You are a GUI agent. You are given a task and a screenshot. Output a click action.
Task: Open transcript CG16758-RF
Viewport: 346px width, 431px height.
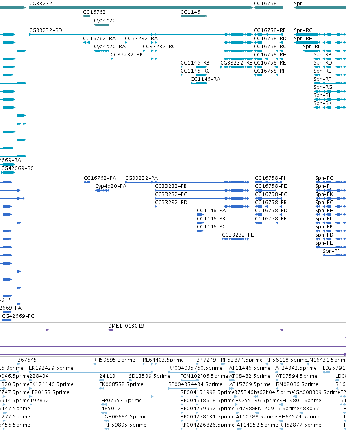pos(270,71)
